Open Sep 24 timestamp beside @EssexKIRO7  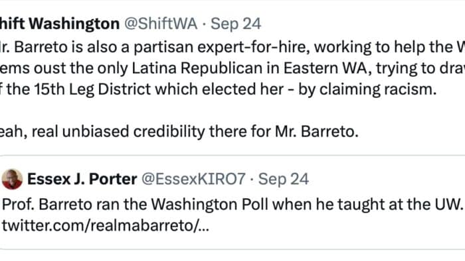pyautogui.click(x=284, y=179)
